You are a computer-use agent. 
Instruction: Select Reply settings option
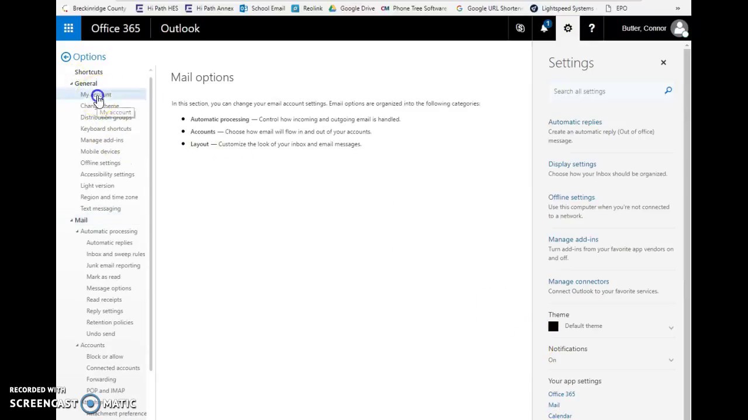(105, 311)
